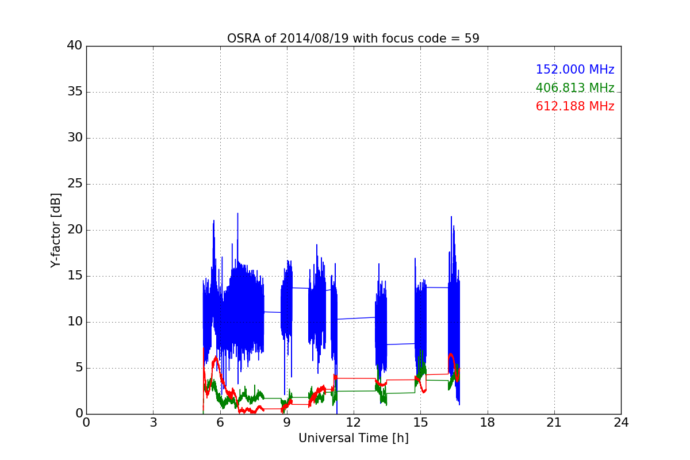The height and width of the screenshot is (460, 690).
Task: Click the y-axis tick label 30
Action: coord(75,138)
